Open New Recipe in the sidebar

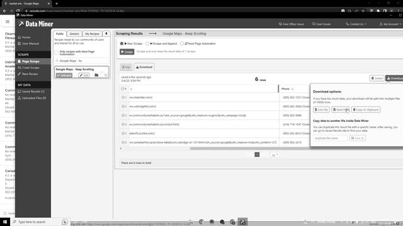tap(28, 74)
